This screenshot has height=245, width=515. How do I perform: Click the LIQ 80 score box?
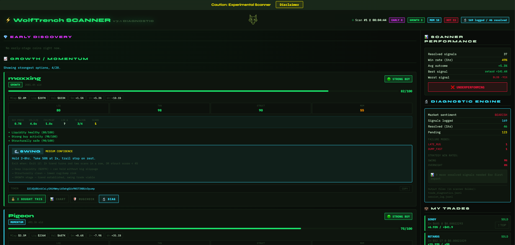tap(58, 108)
